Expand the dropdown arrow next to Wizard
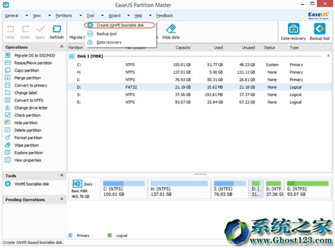335x248 pixels. coord(128,16)
